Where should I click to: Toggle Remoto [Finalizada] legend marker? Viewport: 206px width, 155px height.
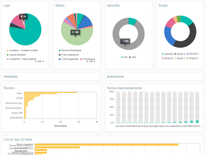[x=59, y=50]
